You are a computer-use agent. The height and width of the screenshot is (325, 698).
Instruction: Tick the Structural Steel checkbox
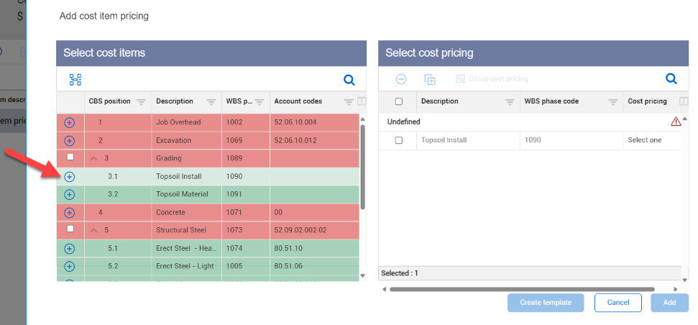70,229
